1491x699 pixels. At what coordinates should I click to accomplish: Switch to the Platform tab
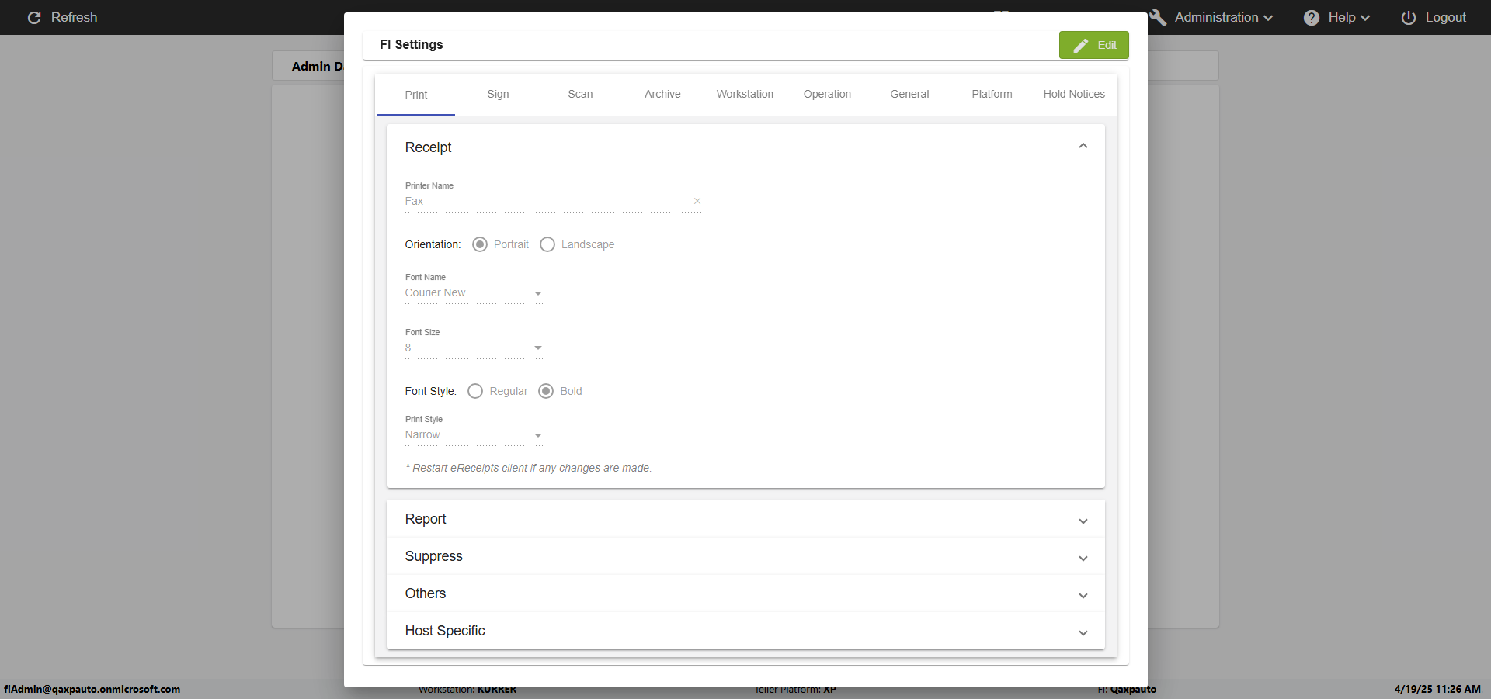(x=992, y=94)
